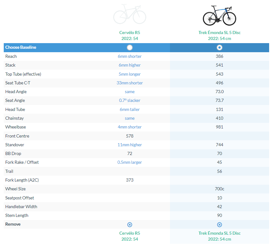Click Trek BB drop value 70

point(219,154)
